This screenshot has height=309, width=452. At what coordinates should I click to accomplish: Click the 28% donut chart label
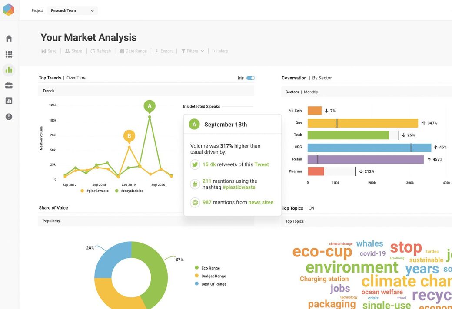tap(90, 248)
